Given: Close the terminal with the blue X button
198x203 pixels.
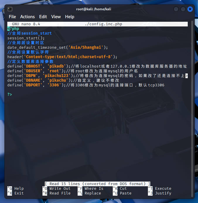Looking at the screenshot, I should (x=190, y=9).
